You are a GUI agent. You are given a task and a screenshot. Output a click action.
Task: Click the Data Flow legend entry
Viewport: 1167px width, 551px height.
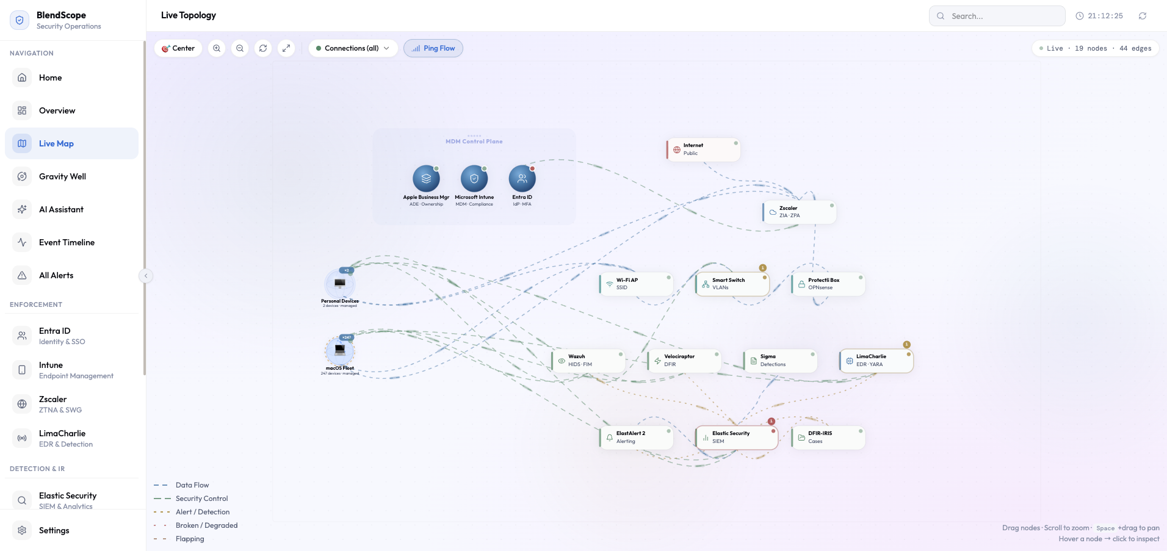tap(181, 485)
